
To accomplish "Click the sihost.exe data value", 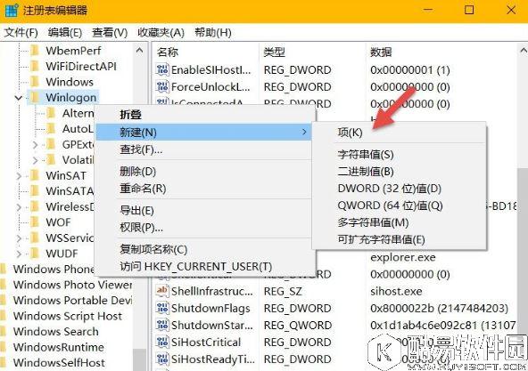I will (396, 291).
